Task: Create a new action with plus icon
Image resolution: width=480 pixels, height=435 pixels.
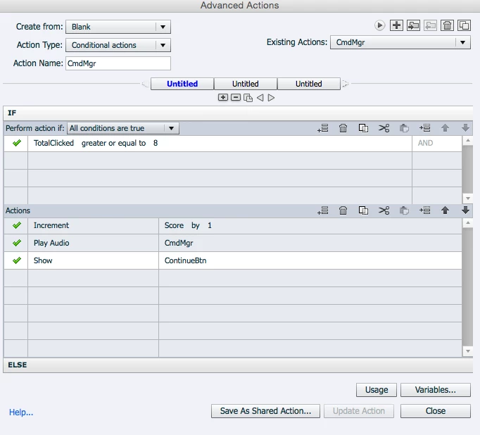Action: pyautogui.click(x=396, y=25)
